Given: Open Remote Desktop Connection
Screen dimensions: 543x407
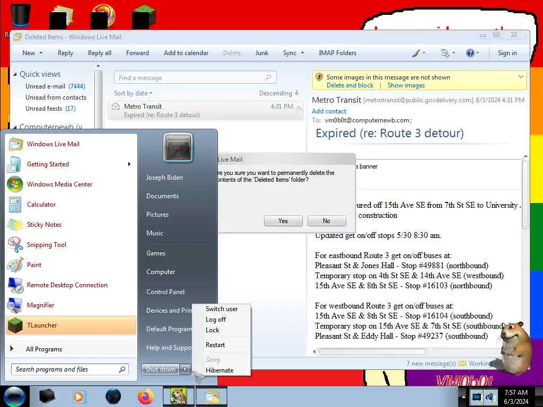Looking at the screenshot, I should (x=71, y=285).
